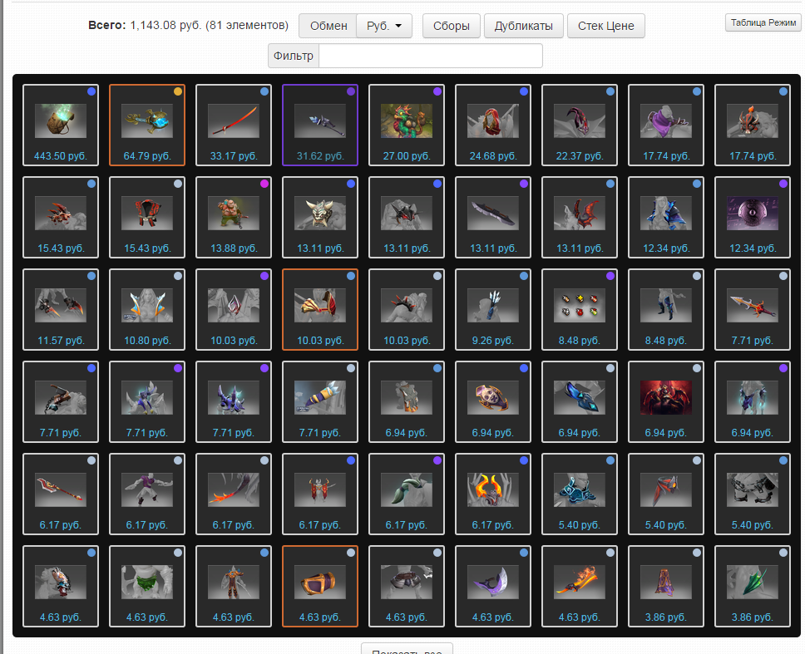Select the 4.63 руб. flaming sword item
805x654 pixels.
(x=580, y=587)
